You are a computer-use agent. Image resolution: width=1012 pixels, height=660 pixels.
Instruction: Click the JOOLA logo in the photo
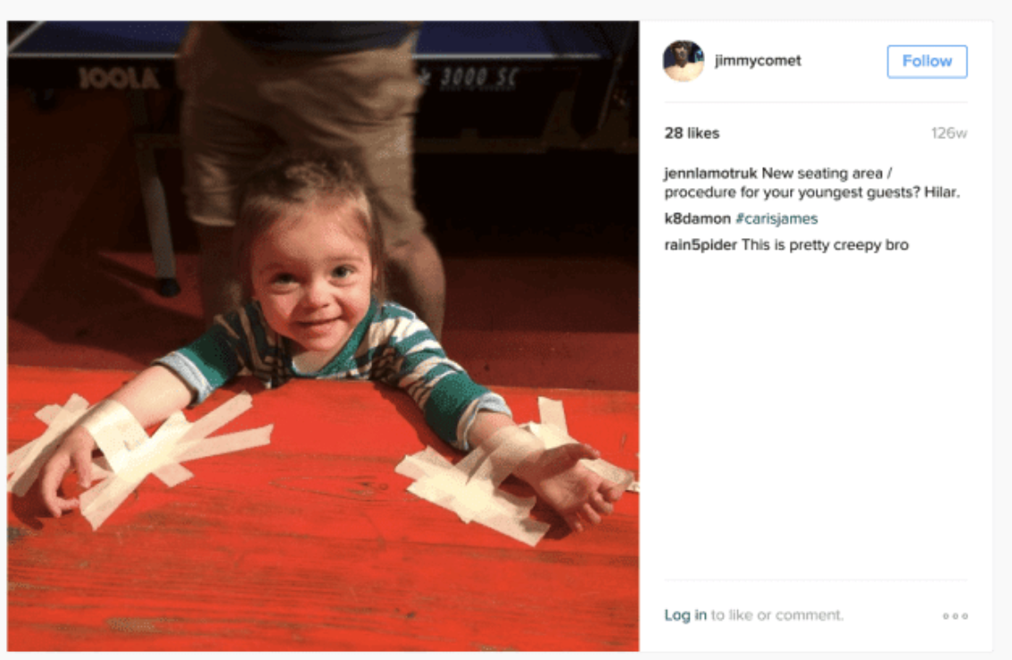(119, 78)
